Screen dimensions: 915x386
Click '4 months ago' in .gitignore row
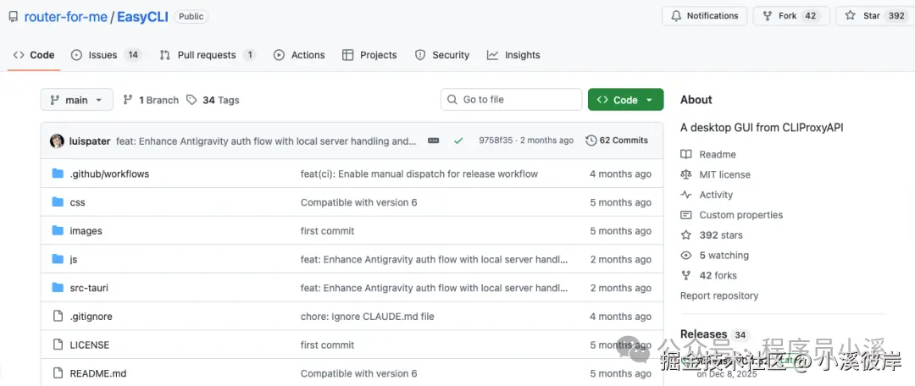click(x=620, y=317)
